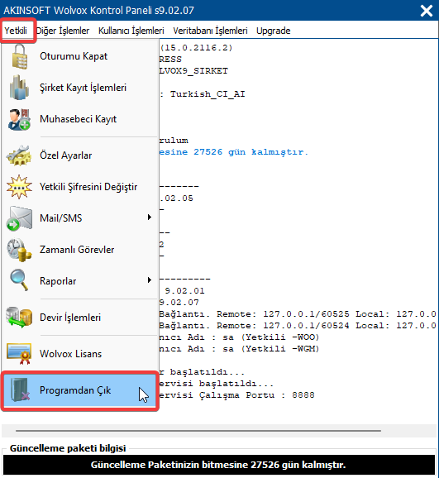Open the Diğer İşlemler menu

[63, 31]
